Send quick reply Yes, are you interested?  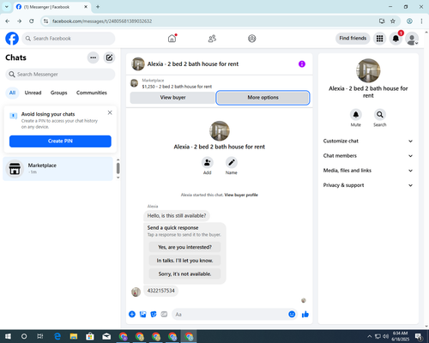[184, 247]
